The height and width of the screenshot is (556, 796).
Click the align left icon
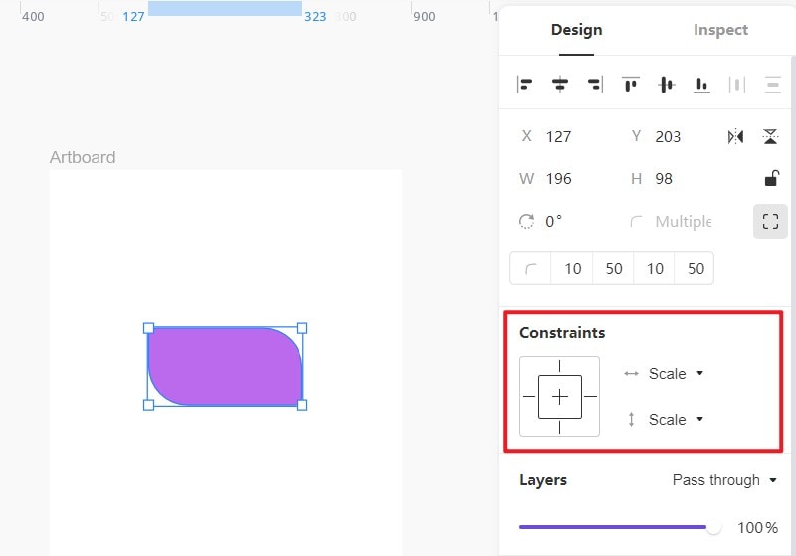pos(525,85)
